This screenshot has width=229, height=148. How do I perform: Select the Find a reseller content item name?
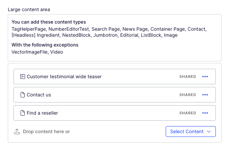[x=42, y=113]
